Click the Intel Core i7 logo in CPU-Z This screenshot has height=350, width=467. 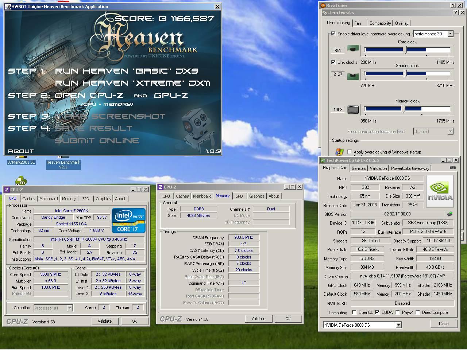(129, 221)
